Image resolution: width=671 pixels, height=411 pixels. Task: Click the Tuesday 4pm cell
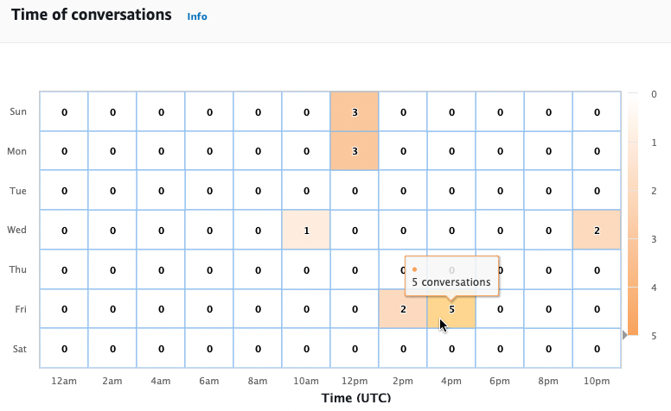(x=451, y=191)
